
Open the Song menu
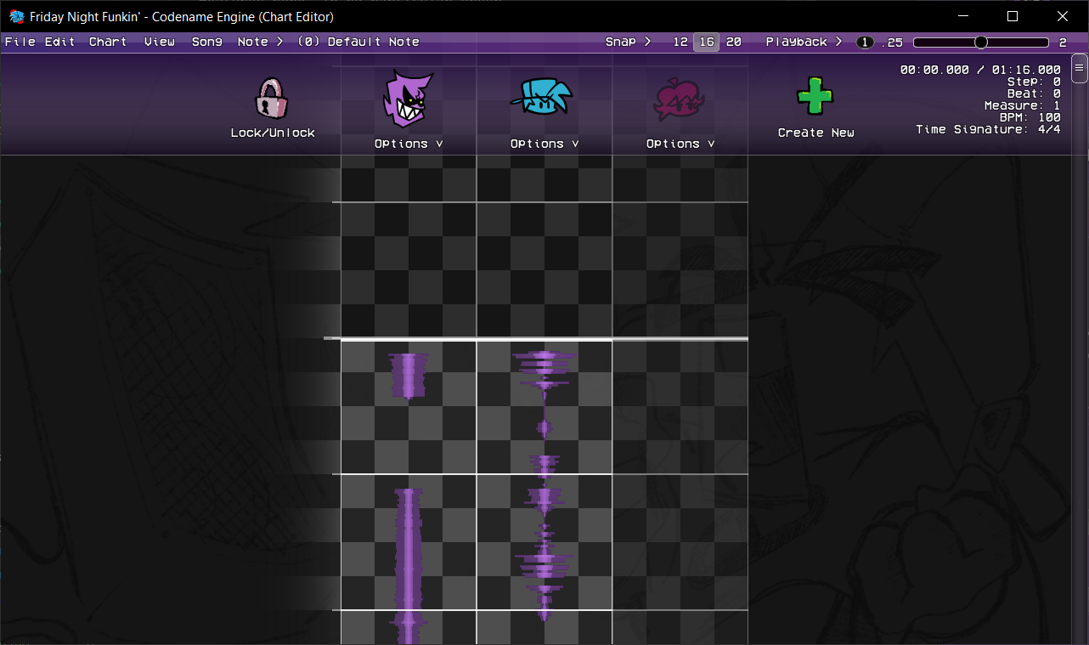click(206, 41)
